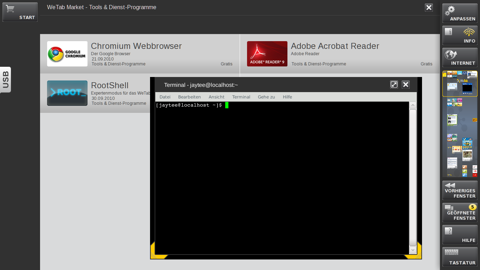Open the Ansicht menu
The width and height of the screenshot is (480, 270).
pos(216,97)
